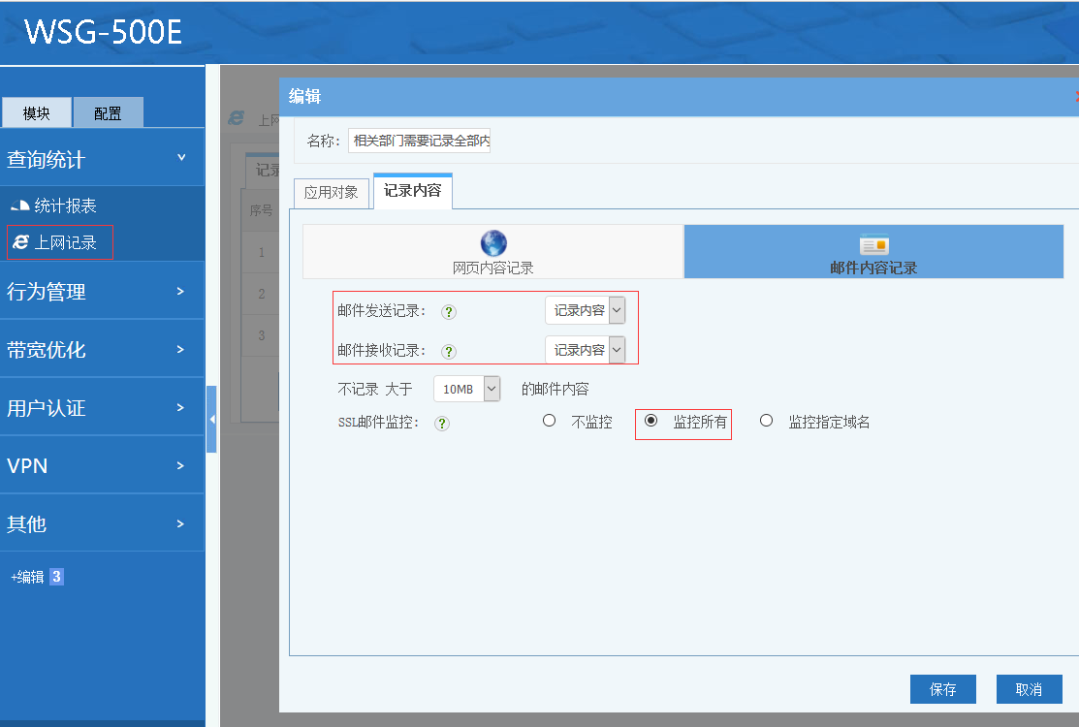Open the 邮件接收记录 dropdown
Image resolution: width=1079 pixels, height=727 pixels.
tap(585, 350)
